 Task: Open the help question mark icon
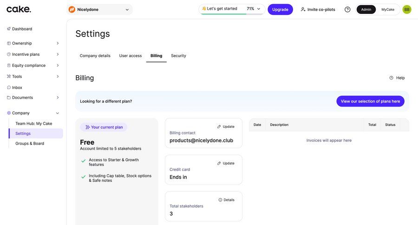(x=347, y=9)
